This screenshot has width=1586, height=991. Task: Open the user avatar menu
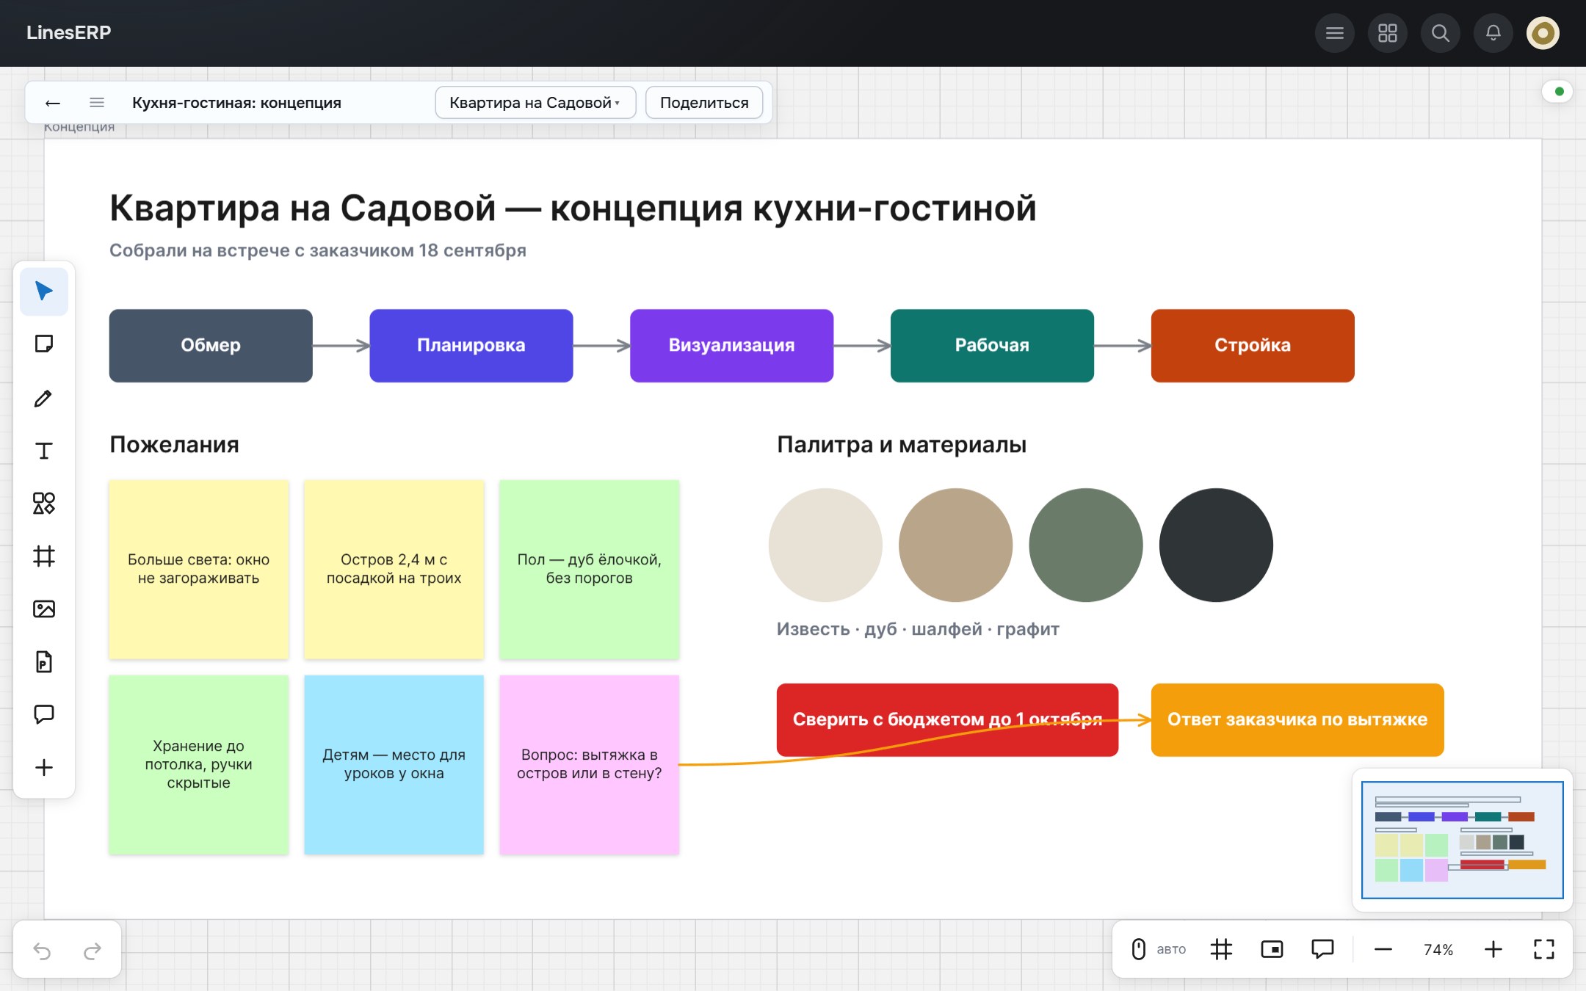click(1543, 33)
